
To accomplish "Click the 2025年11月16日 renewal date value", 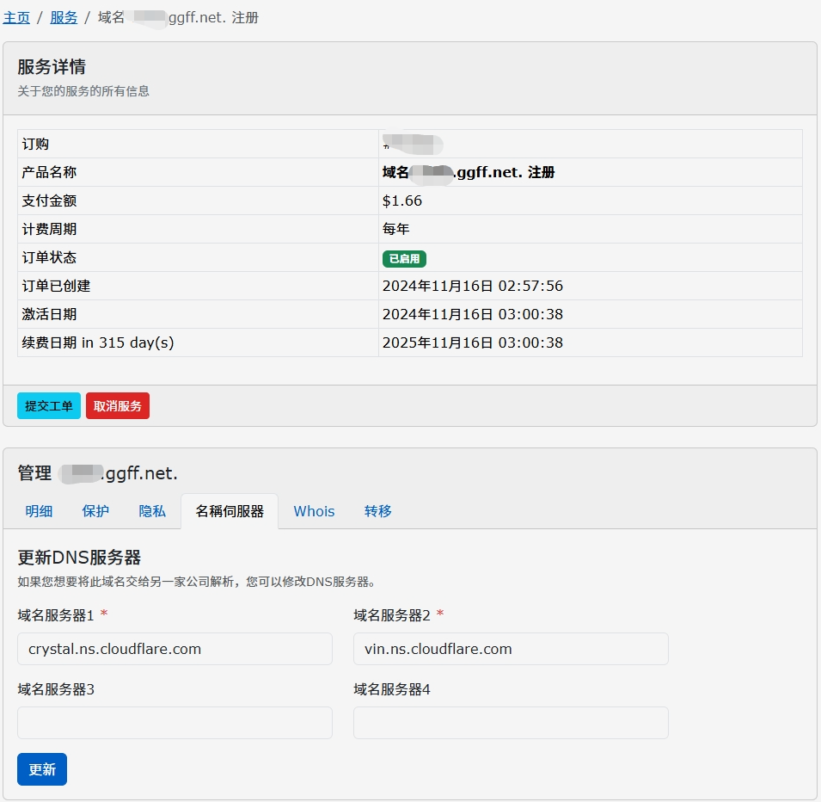I will coord(472,342).
